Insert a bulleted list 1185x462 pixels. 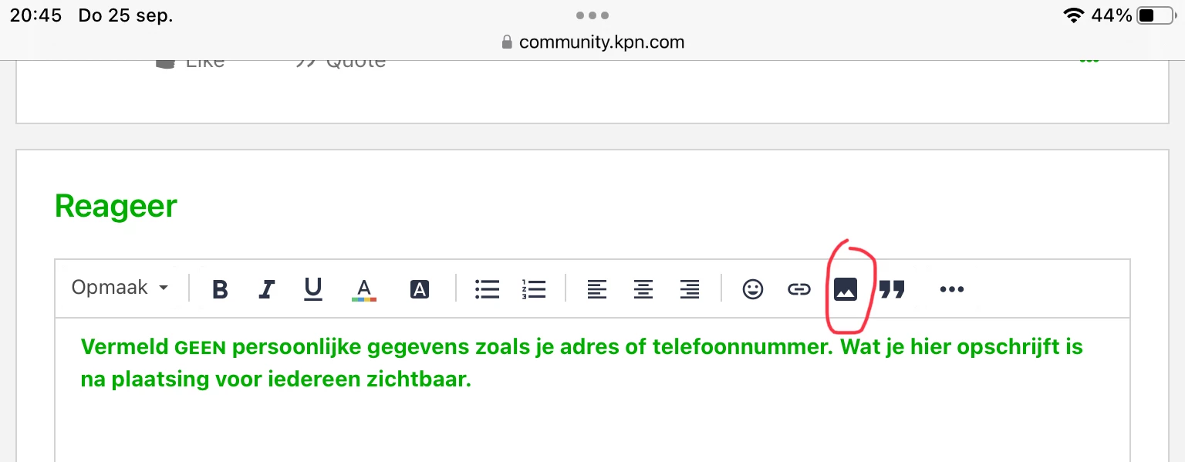(487, 289)
